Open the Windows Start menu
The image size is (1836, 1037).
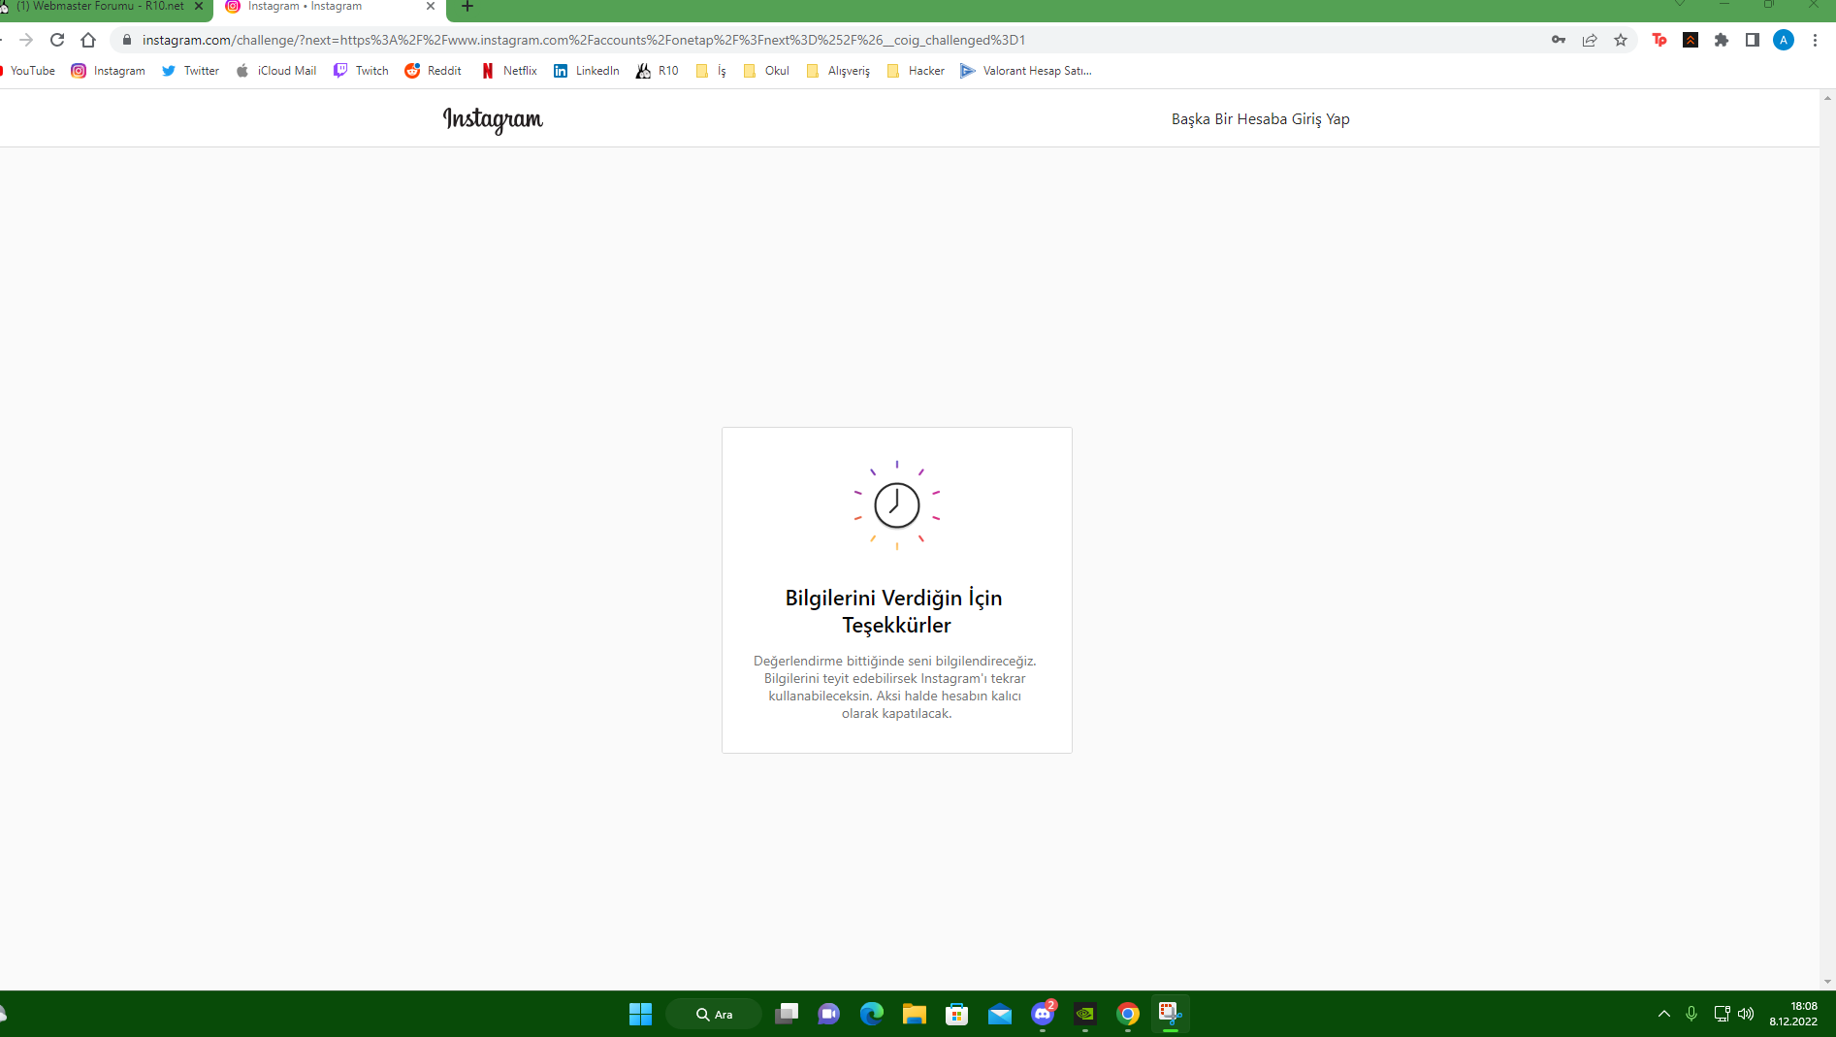pyautogui.click(x=640, y=1015)
